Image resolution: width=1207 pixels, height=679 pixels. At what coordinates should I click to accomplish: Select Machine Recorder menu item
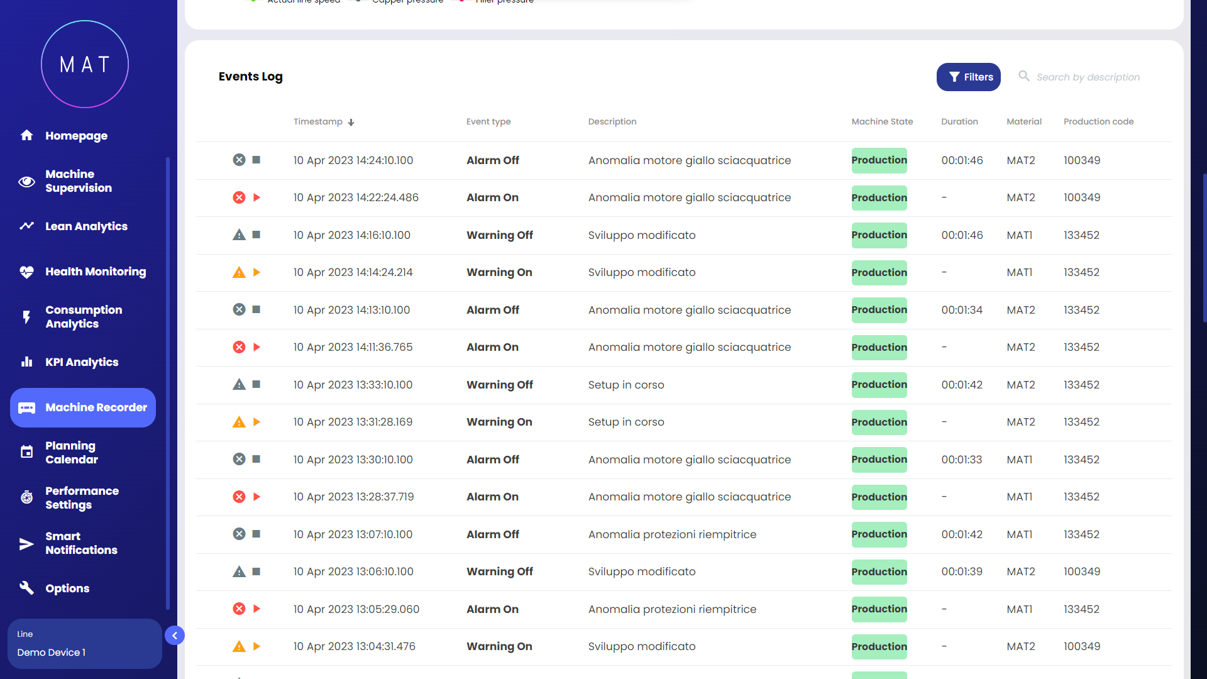pyautogui.click(x=83, y=407)
